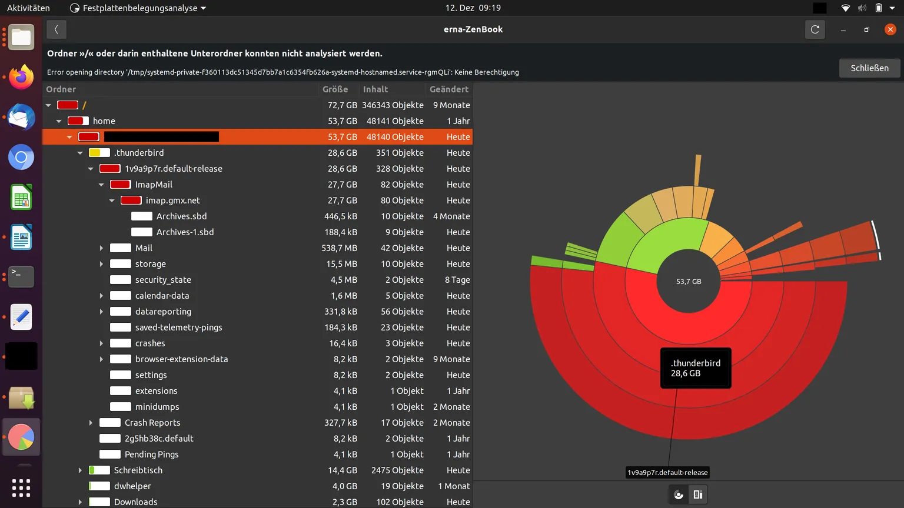Switch to treemap chart view

point(698,494)
